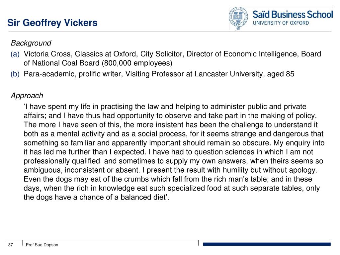Click the dark blue footer bar
This screenshot has width=340, height=255.
(x=267, y=244)
